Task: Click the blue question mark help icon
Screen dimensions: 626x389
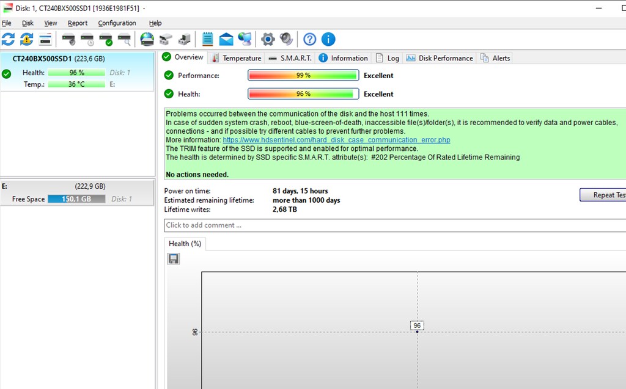Action: click(x=309, y=39)
